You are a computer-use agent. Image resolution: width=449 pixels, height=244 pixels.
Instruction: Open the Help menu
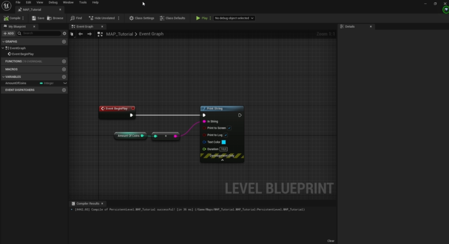pyautogui.click(x=95, y=2)
